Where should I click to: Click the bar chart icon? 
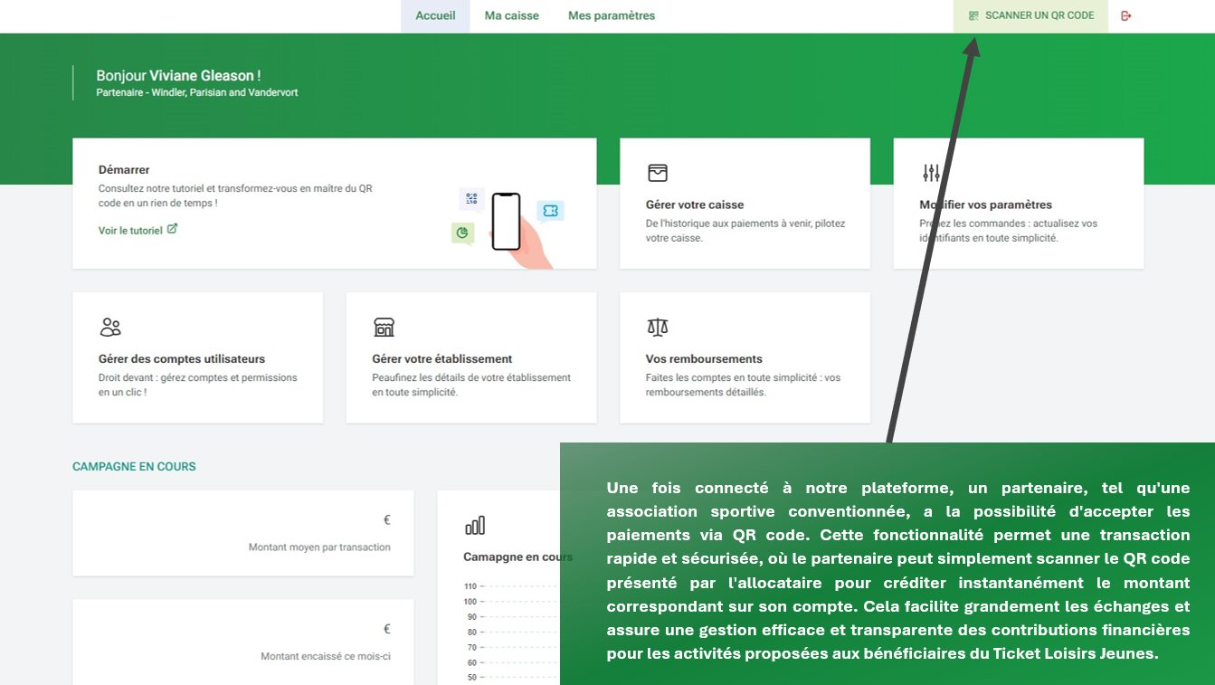(x=475, y=526)
